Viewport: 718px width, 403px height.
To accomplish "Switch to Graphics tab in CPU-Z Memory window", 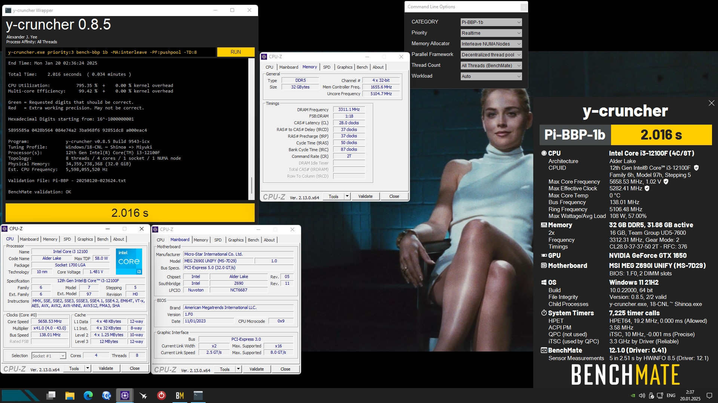I will [344, 67].
